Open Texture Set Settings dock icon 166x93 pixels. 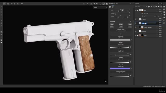click(164, 9)
